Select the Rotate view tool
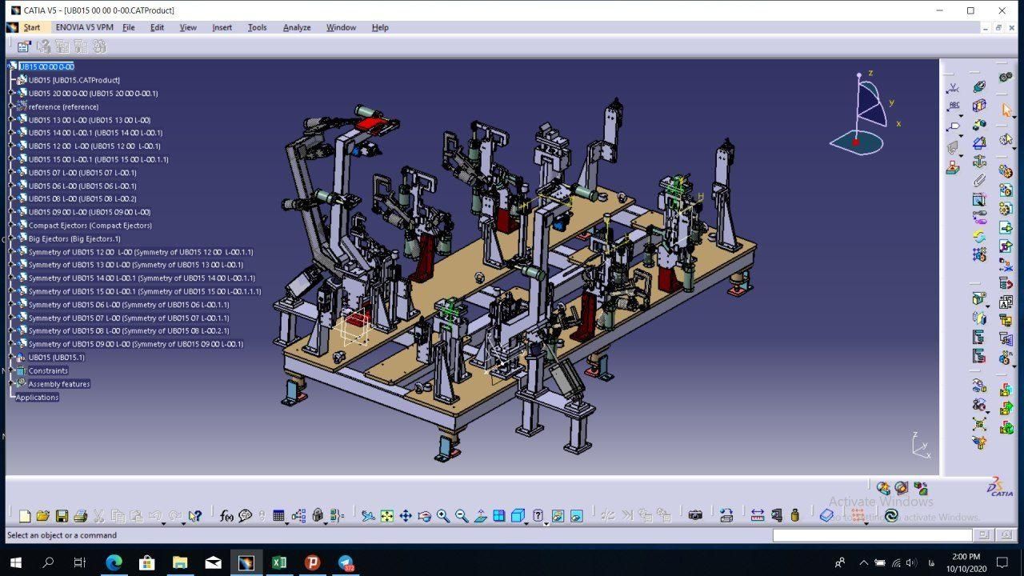The width and height of the screenshot is (1024, 576). pyautogui.click(x=425, y=516)
